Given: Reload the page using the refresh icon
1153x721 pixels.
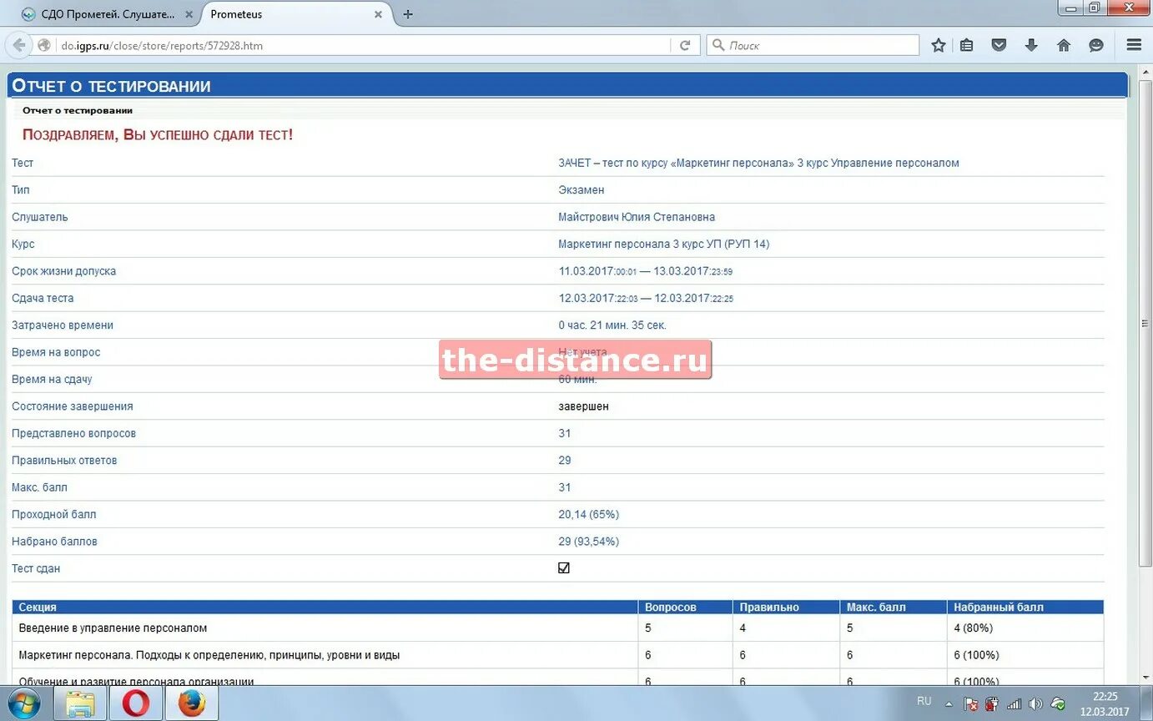Looking at the screenshot, I should click(x=685, y=46).
